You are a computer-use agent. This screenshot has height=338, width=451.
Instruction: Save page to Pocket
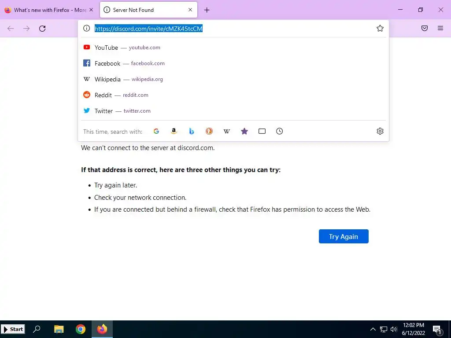[425, 28]
